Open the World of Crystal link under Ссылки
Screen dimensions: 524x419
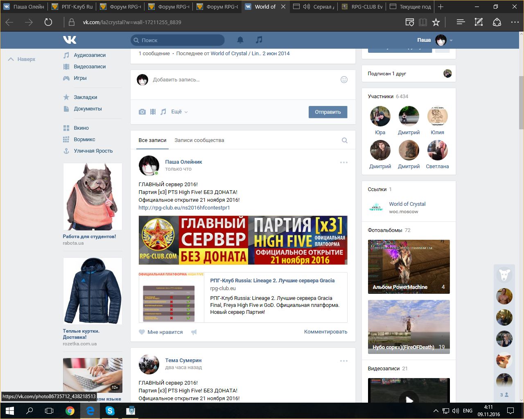[407, 204]
